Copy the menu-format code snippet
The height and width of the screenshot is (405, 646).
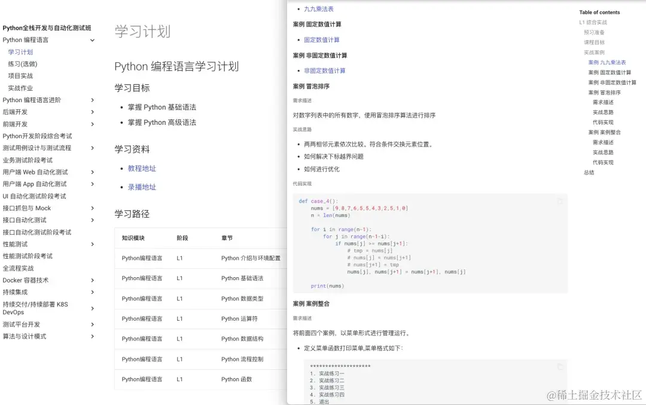click(x=559, y=366)
